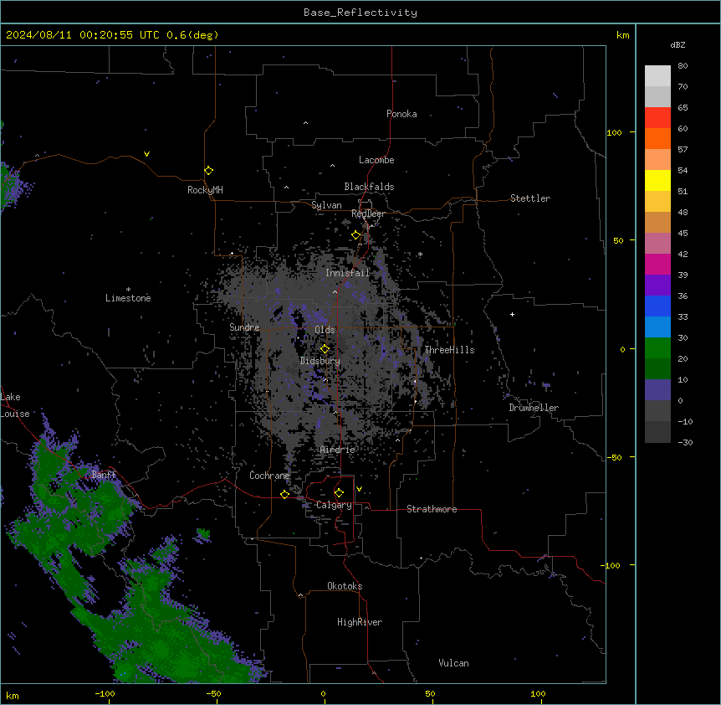Click the yellow marker near RockyMH
The width and height of the screenshot is (721, 705).
tap(208, 171)
